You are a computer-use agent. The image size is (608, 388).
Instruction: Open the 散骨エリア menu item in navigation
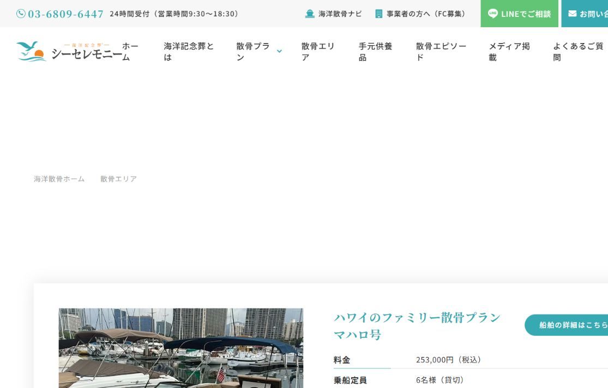tap(317, 52)
